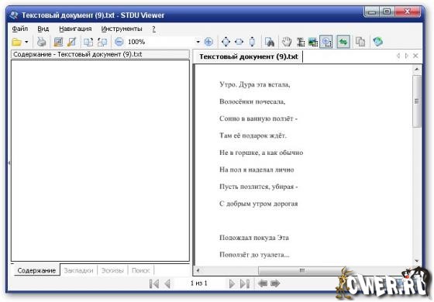Select the hand tool
The image size is (434, 302).
287,42
